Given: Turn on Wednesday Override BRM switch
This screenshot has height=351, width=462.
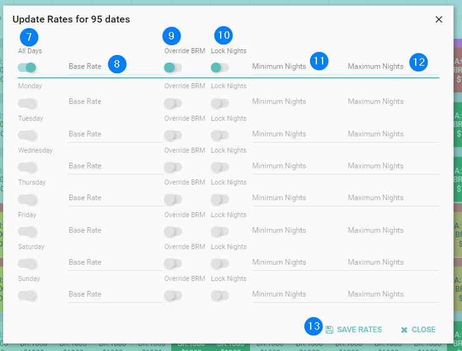Looking at the screenshot, I should 173,167.
